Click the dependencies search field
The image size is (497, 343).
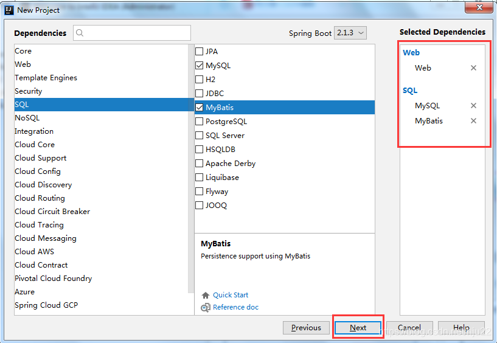click(x=132, y=33)
